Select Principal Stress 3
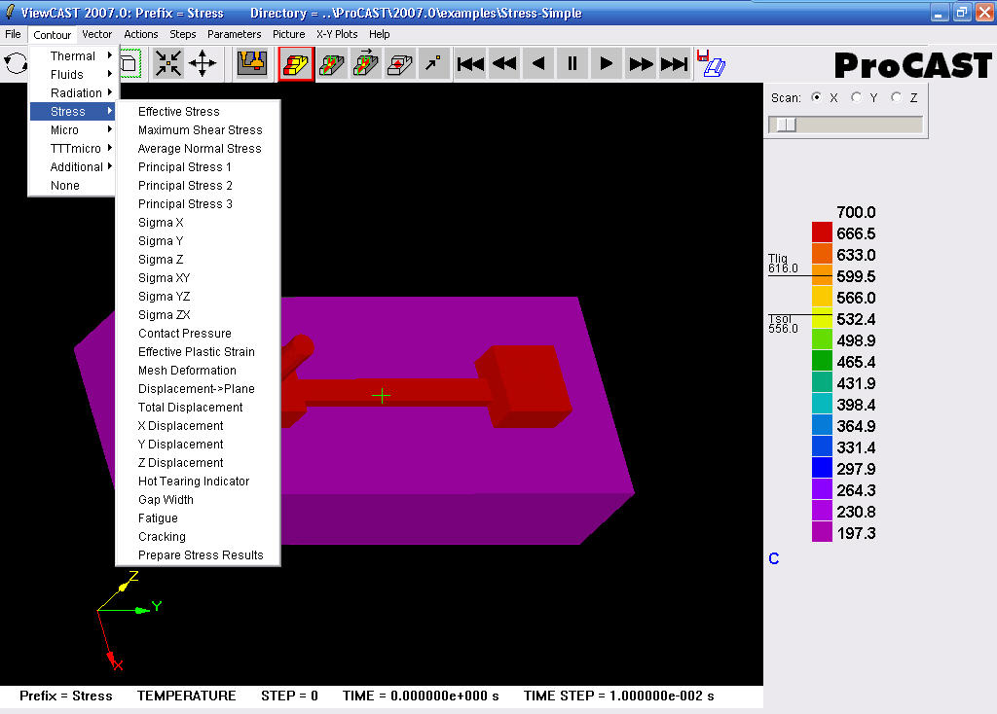This screenshot has height=714, width=997. pyautogui.click(x=198, y=203)
